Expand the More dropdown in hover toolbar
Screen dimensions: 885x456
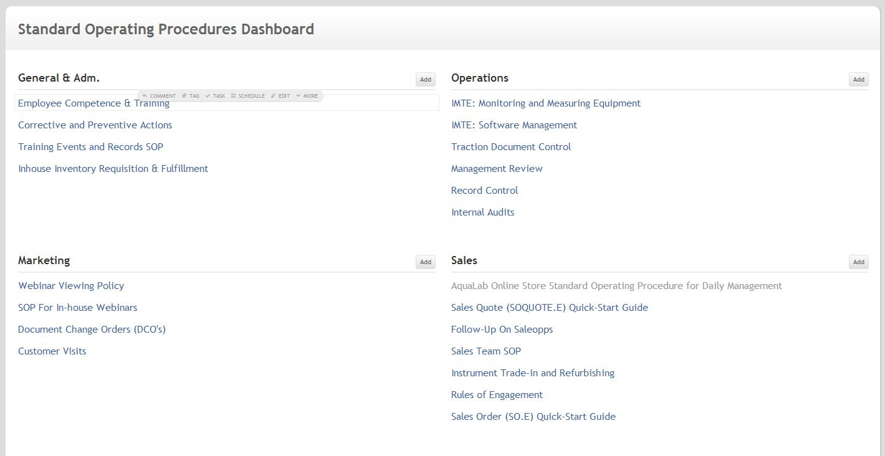pyautogui.click(x=307, y=96)
